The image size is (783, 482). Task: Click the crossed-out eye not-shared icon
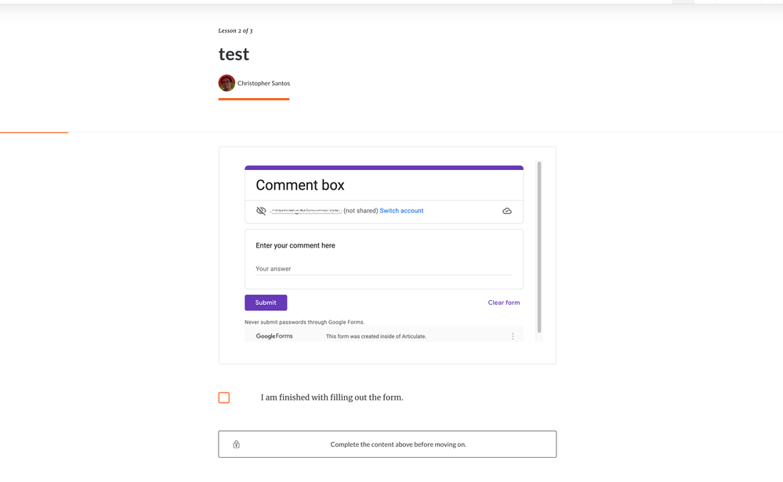coord(261,211)
